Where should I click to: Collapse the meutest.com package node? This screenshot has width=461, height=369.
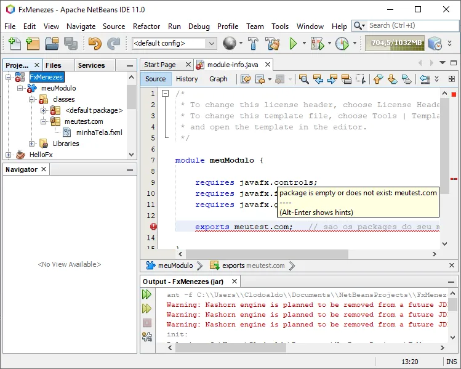(44, 121)
